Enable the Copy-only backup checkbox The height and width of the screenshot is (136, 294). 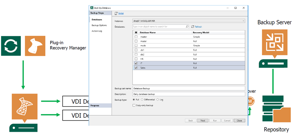134,105
